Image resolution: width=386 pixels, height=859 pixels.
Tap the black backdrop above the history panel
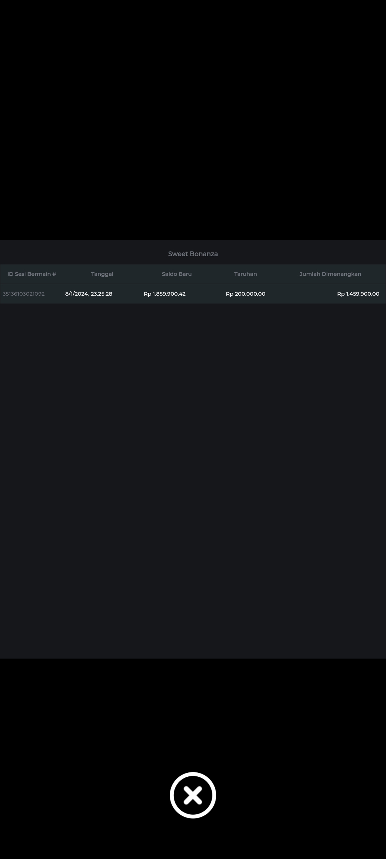pyautogui.click(x=193, y=118)
